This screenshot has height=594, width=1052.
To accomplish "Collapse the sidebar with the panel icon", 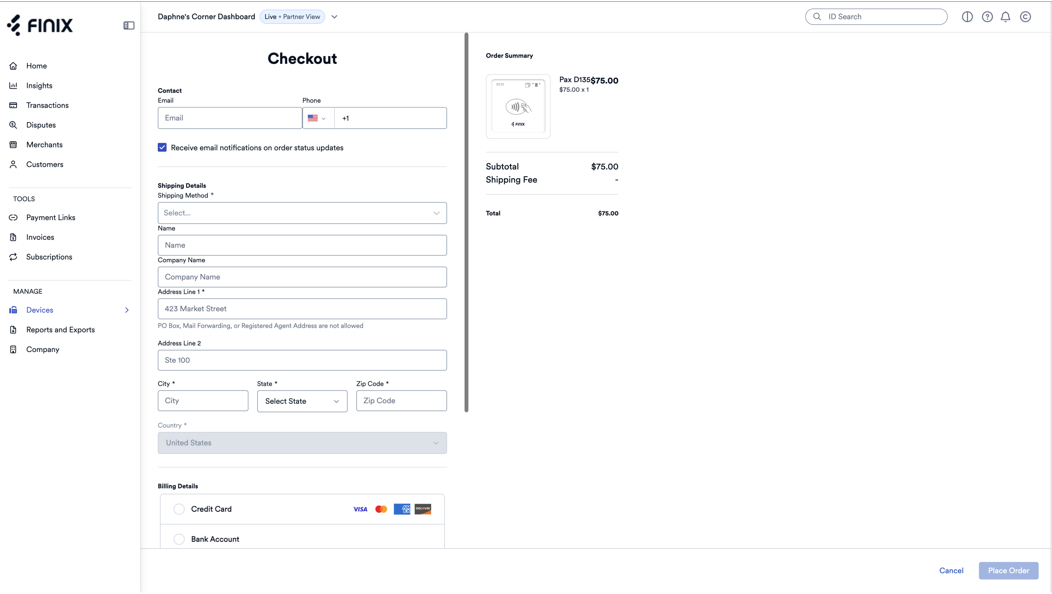I will [x=129, y=25].
